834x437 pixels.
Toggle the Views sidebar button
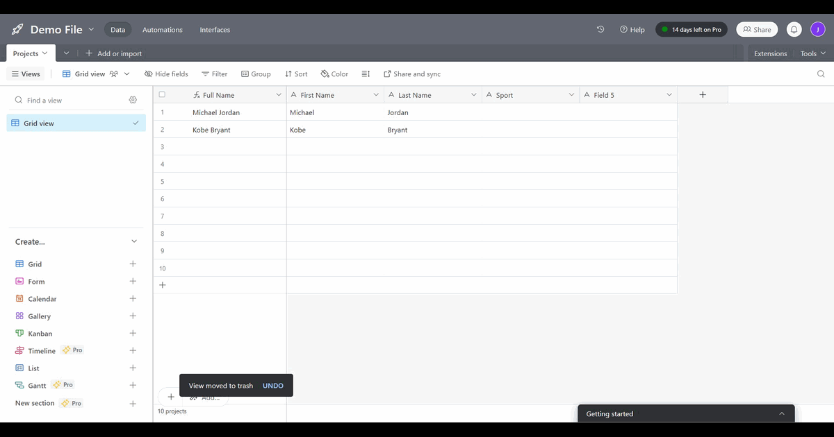point(26,74)
